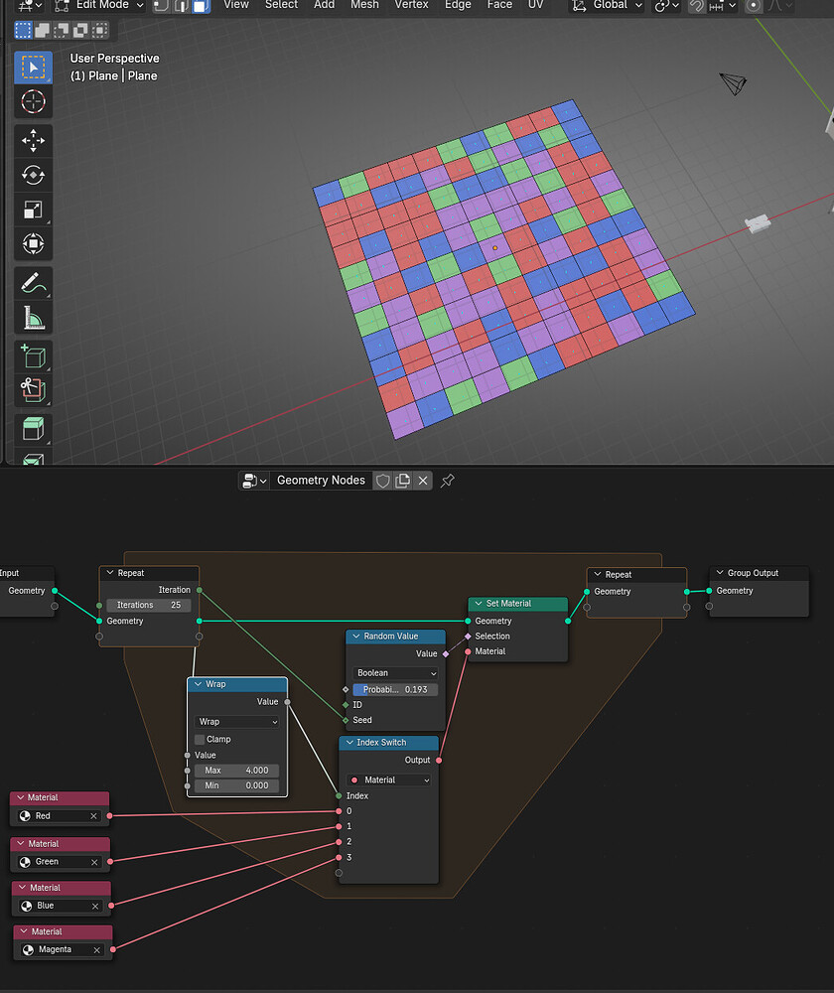Collapse the Random Value node
The width and height of the screenshot is (834, 993).
(x=356, y=637)
